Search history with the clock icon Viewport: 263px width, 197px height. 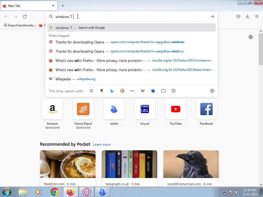point(173,91)
